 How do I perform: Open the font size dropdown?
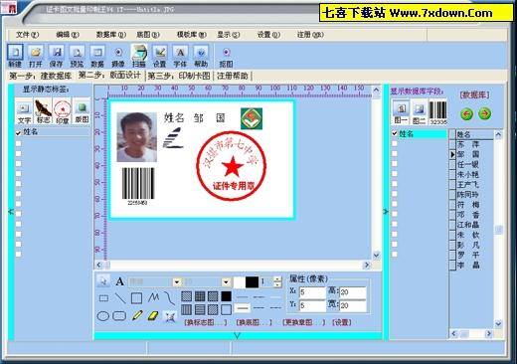[226, 282]
